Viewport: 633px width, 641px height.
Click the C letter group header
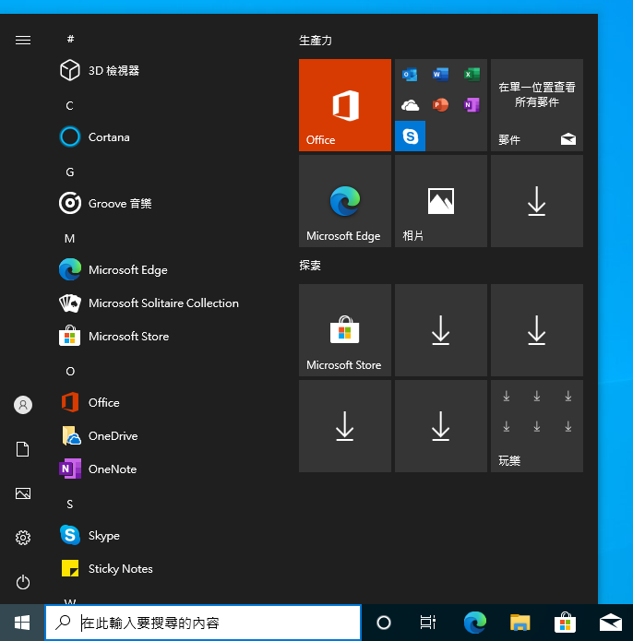69,105
